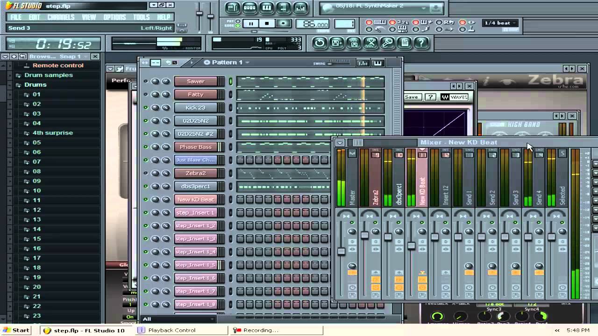The width and height of the screenshot is (598, 336).
Task: Click save icon on Master mixer track
Action: point(352,295)
